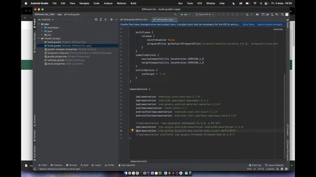Click the Make Project hammer icon

[x=175, y=14]
